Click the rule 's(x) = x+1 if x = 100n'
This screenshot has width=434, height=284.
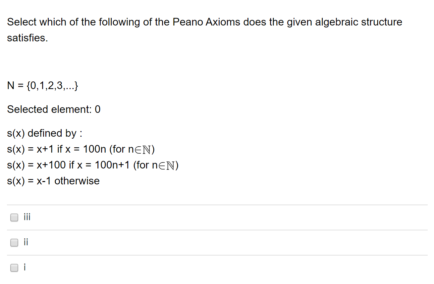coord(81,149)
